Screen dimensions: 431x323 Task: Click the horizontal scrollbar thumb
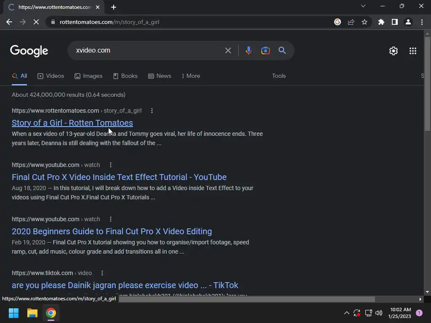click(x=247, y=299)
